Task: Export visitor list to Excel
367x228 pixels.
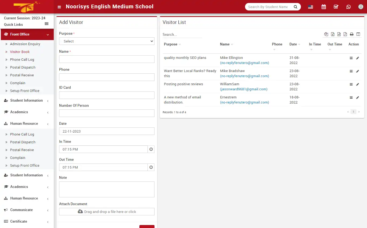Action: (x=333, y=34)
